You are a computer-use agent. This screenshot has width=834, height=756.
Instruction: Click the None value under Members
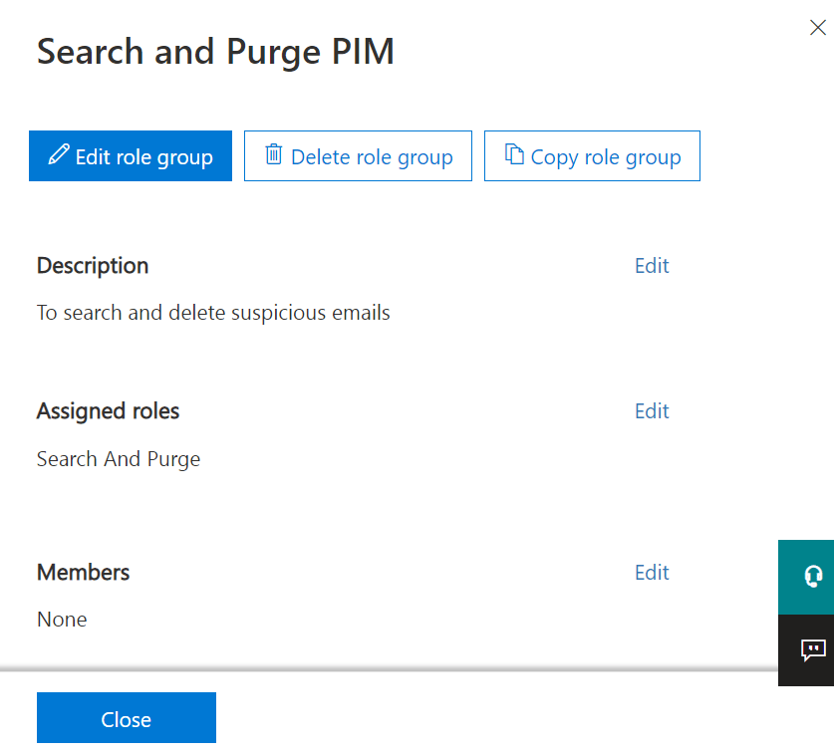pyautogui.click(x=62, y=620)
